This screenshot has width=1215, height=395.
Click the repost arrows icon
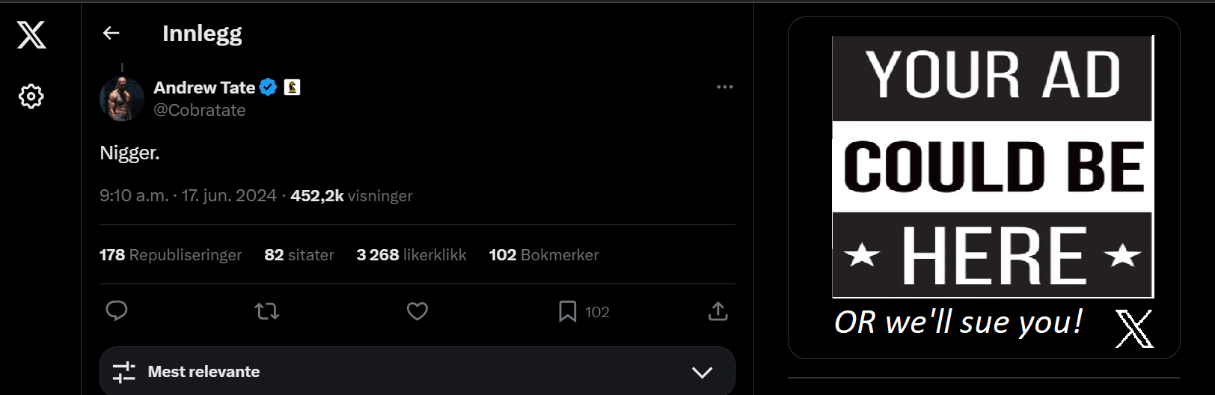267,311
